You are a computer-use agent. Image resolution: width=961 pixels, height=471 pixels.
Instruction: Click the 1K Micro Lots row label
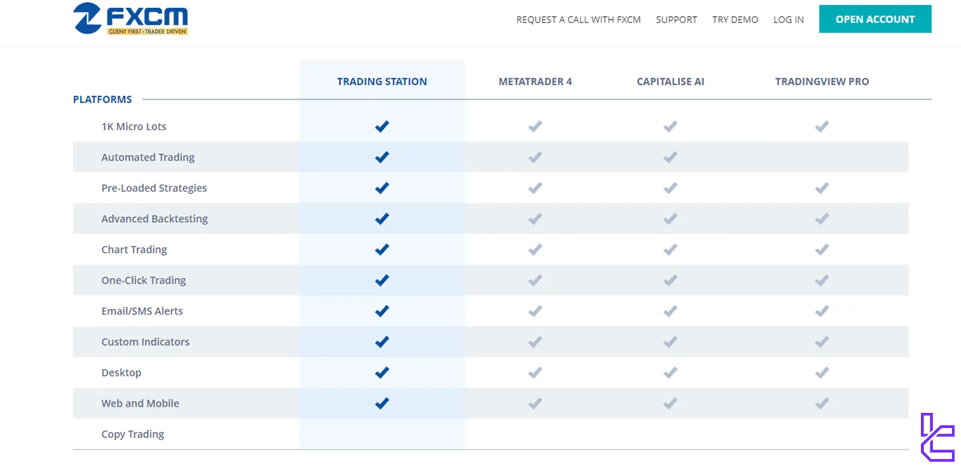click(134, 127)
